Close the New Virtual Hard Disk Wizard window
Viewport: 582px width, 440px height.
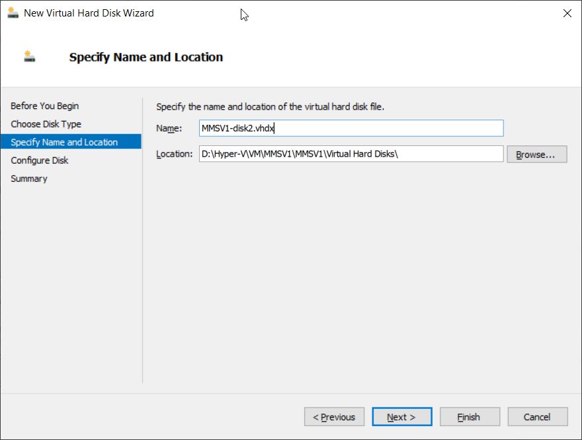pyautogui.click(x=567, y=13)
